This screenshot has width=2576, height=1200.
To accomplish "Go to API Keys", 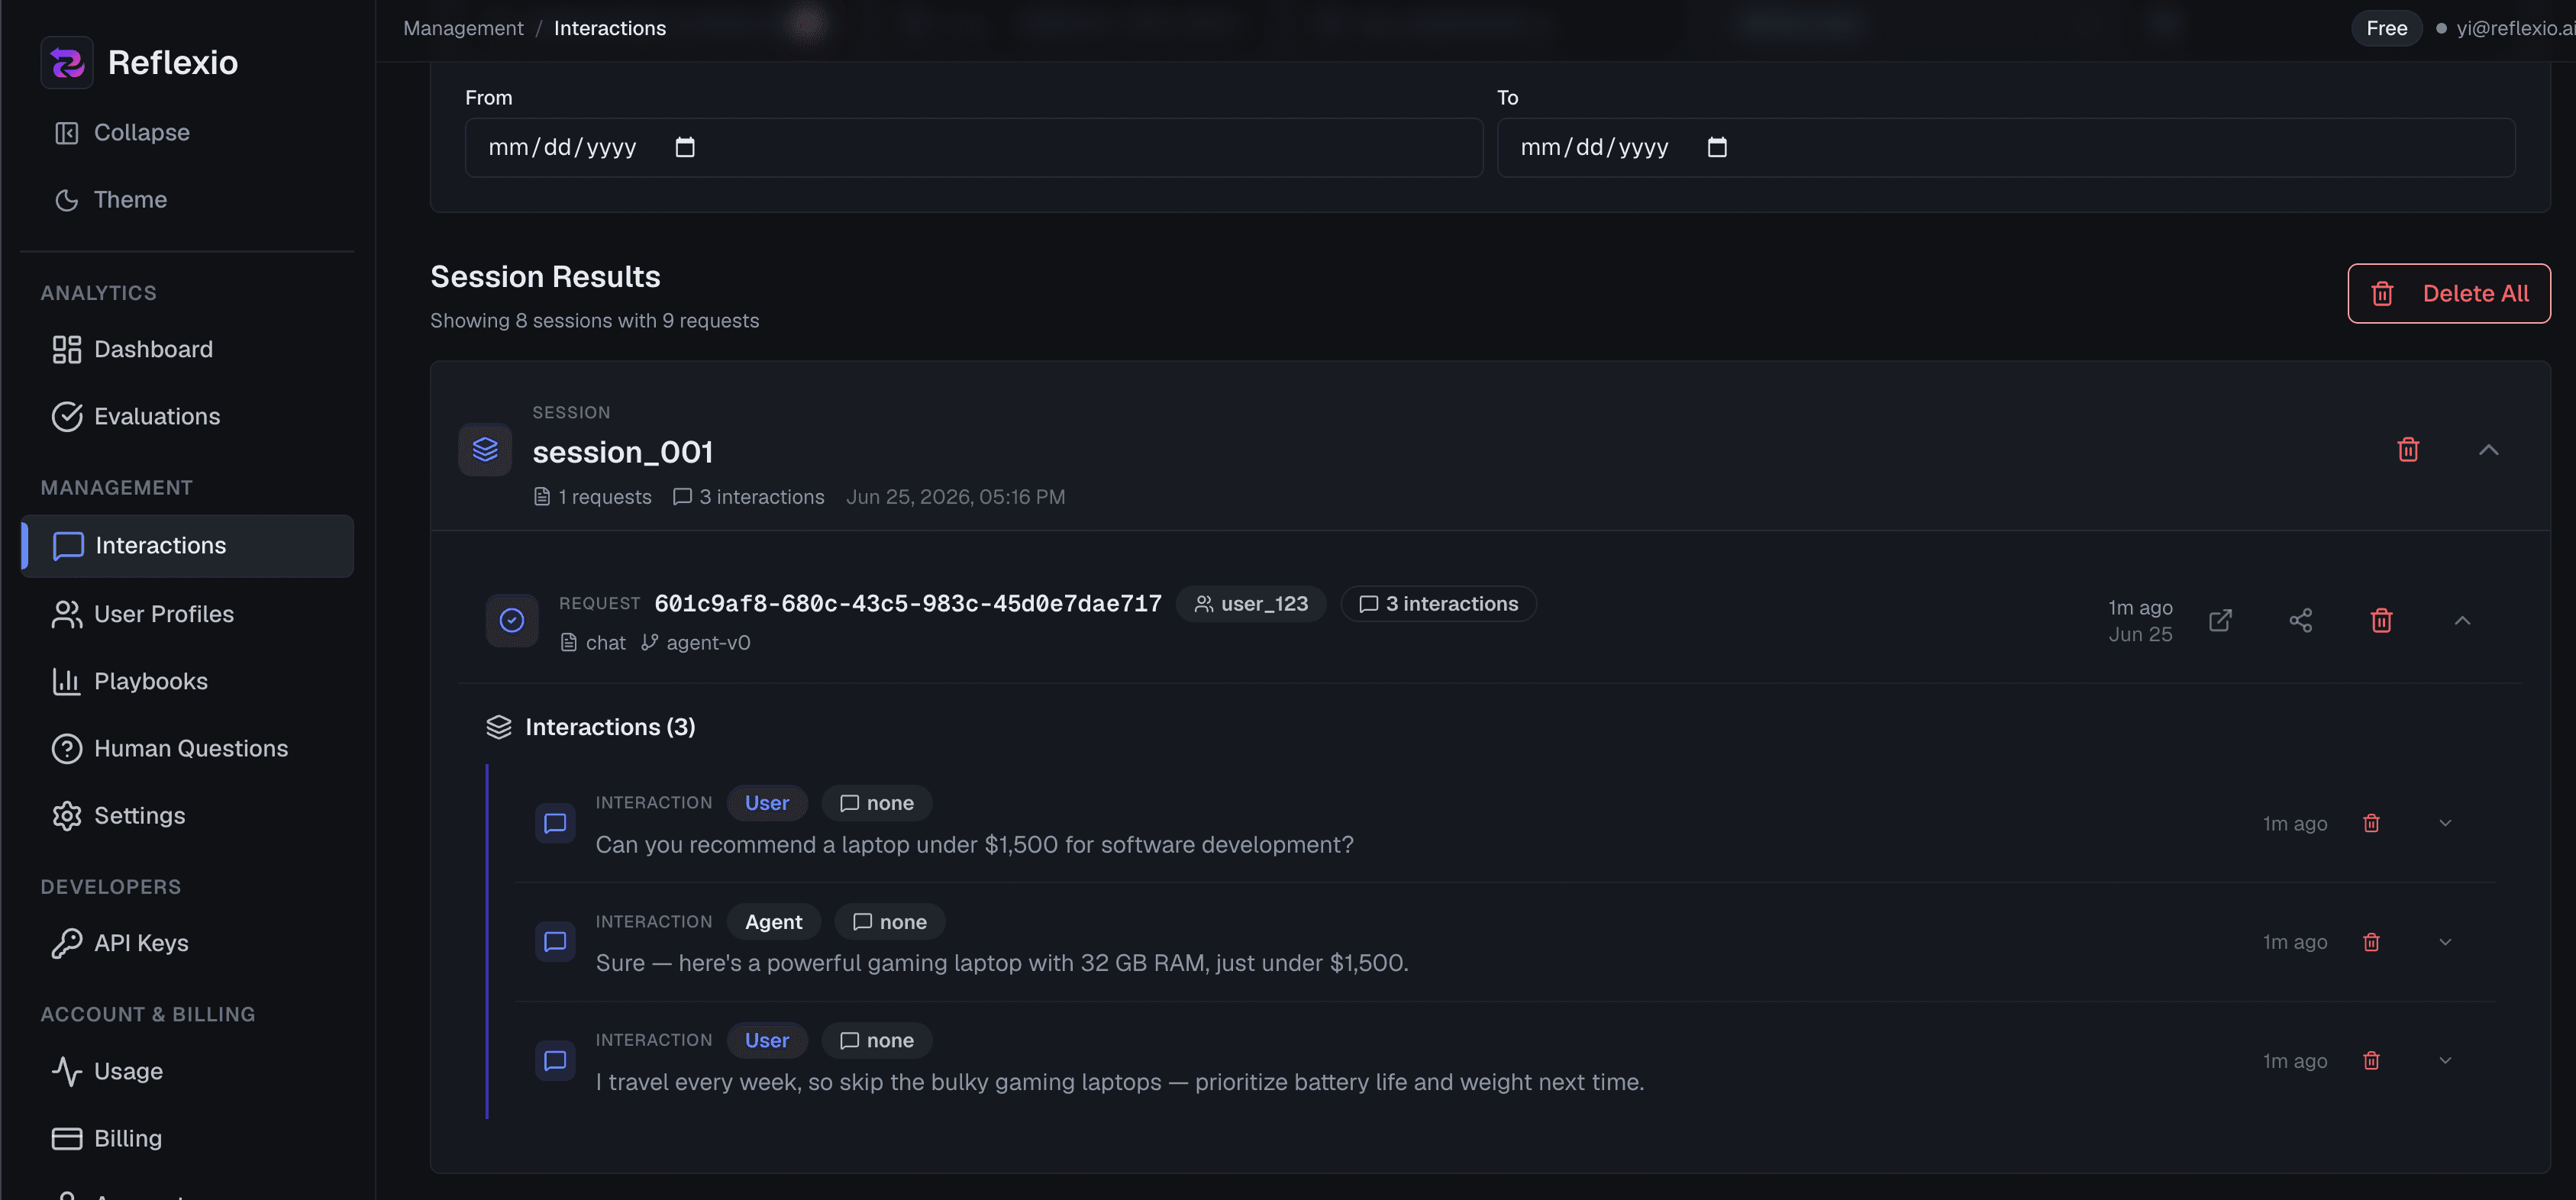I will (187, 943).
